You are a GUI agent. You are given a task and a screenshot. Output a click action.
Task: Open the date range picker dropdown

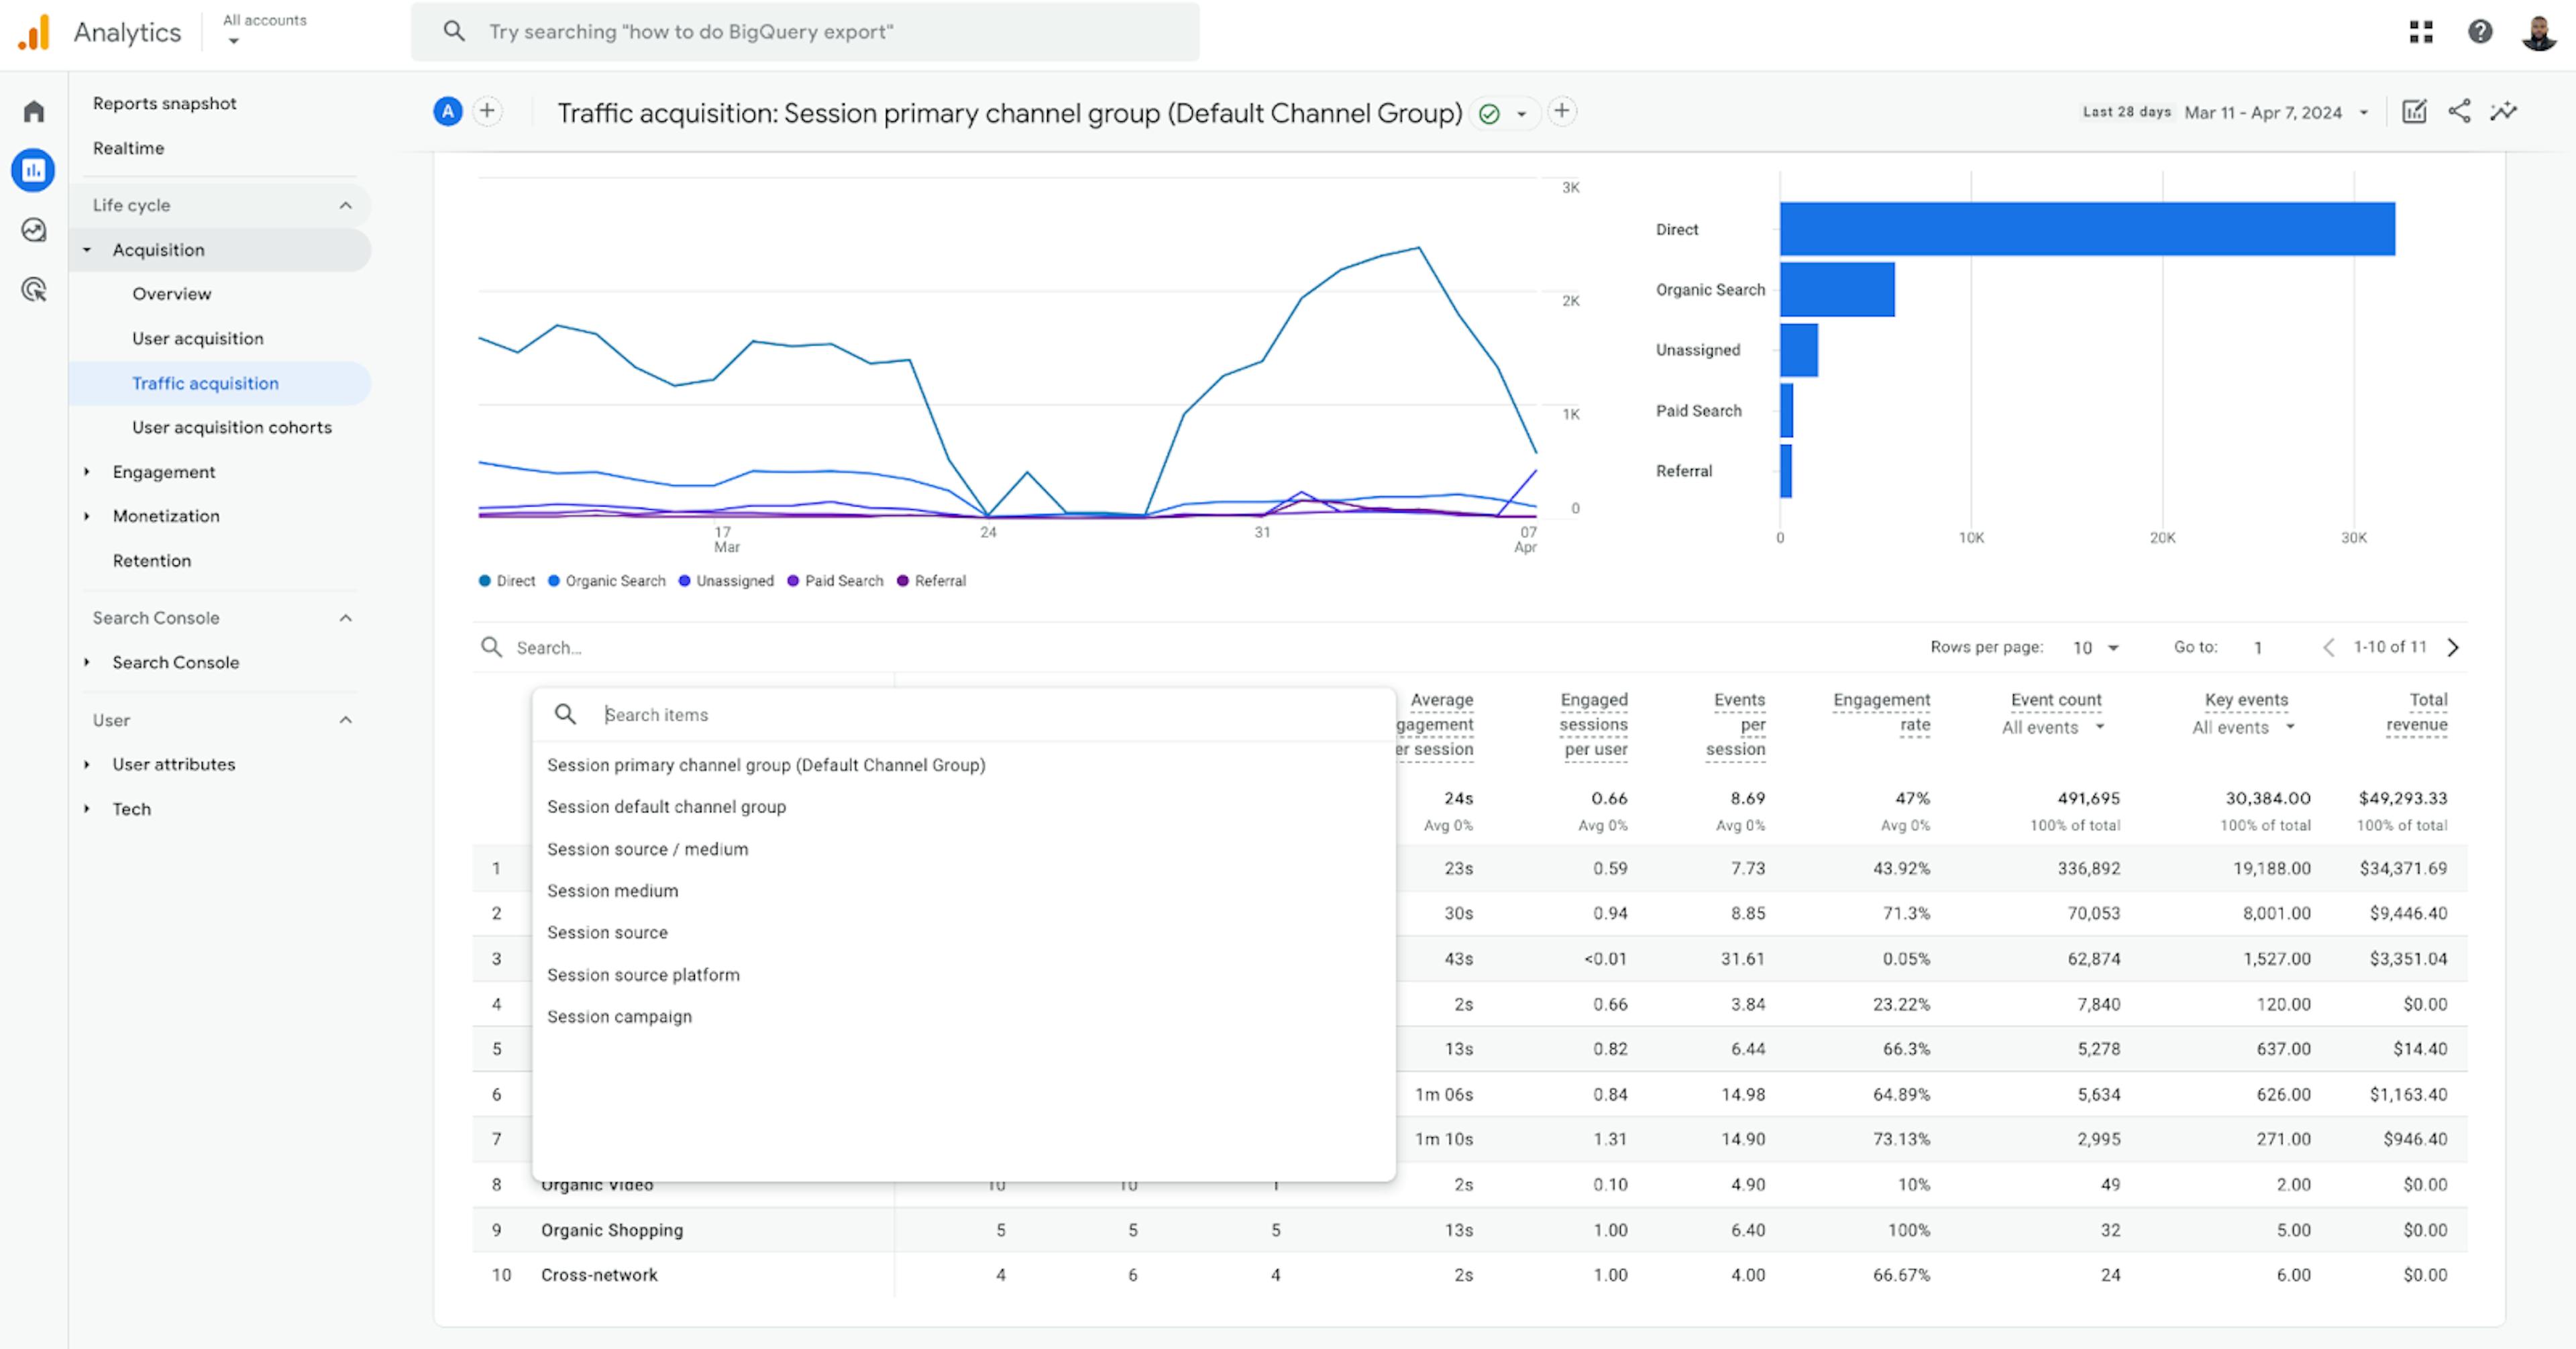tap(2367, 113)
